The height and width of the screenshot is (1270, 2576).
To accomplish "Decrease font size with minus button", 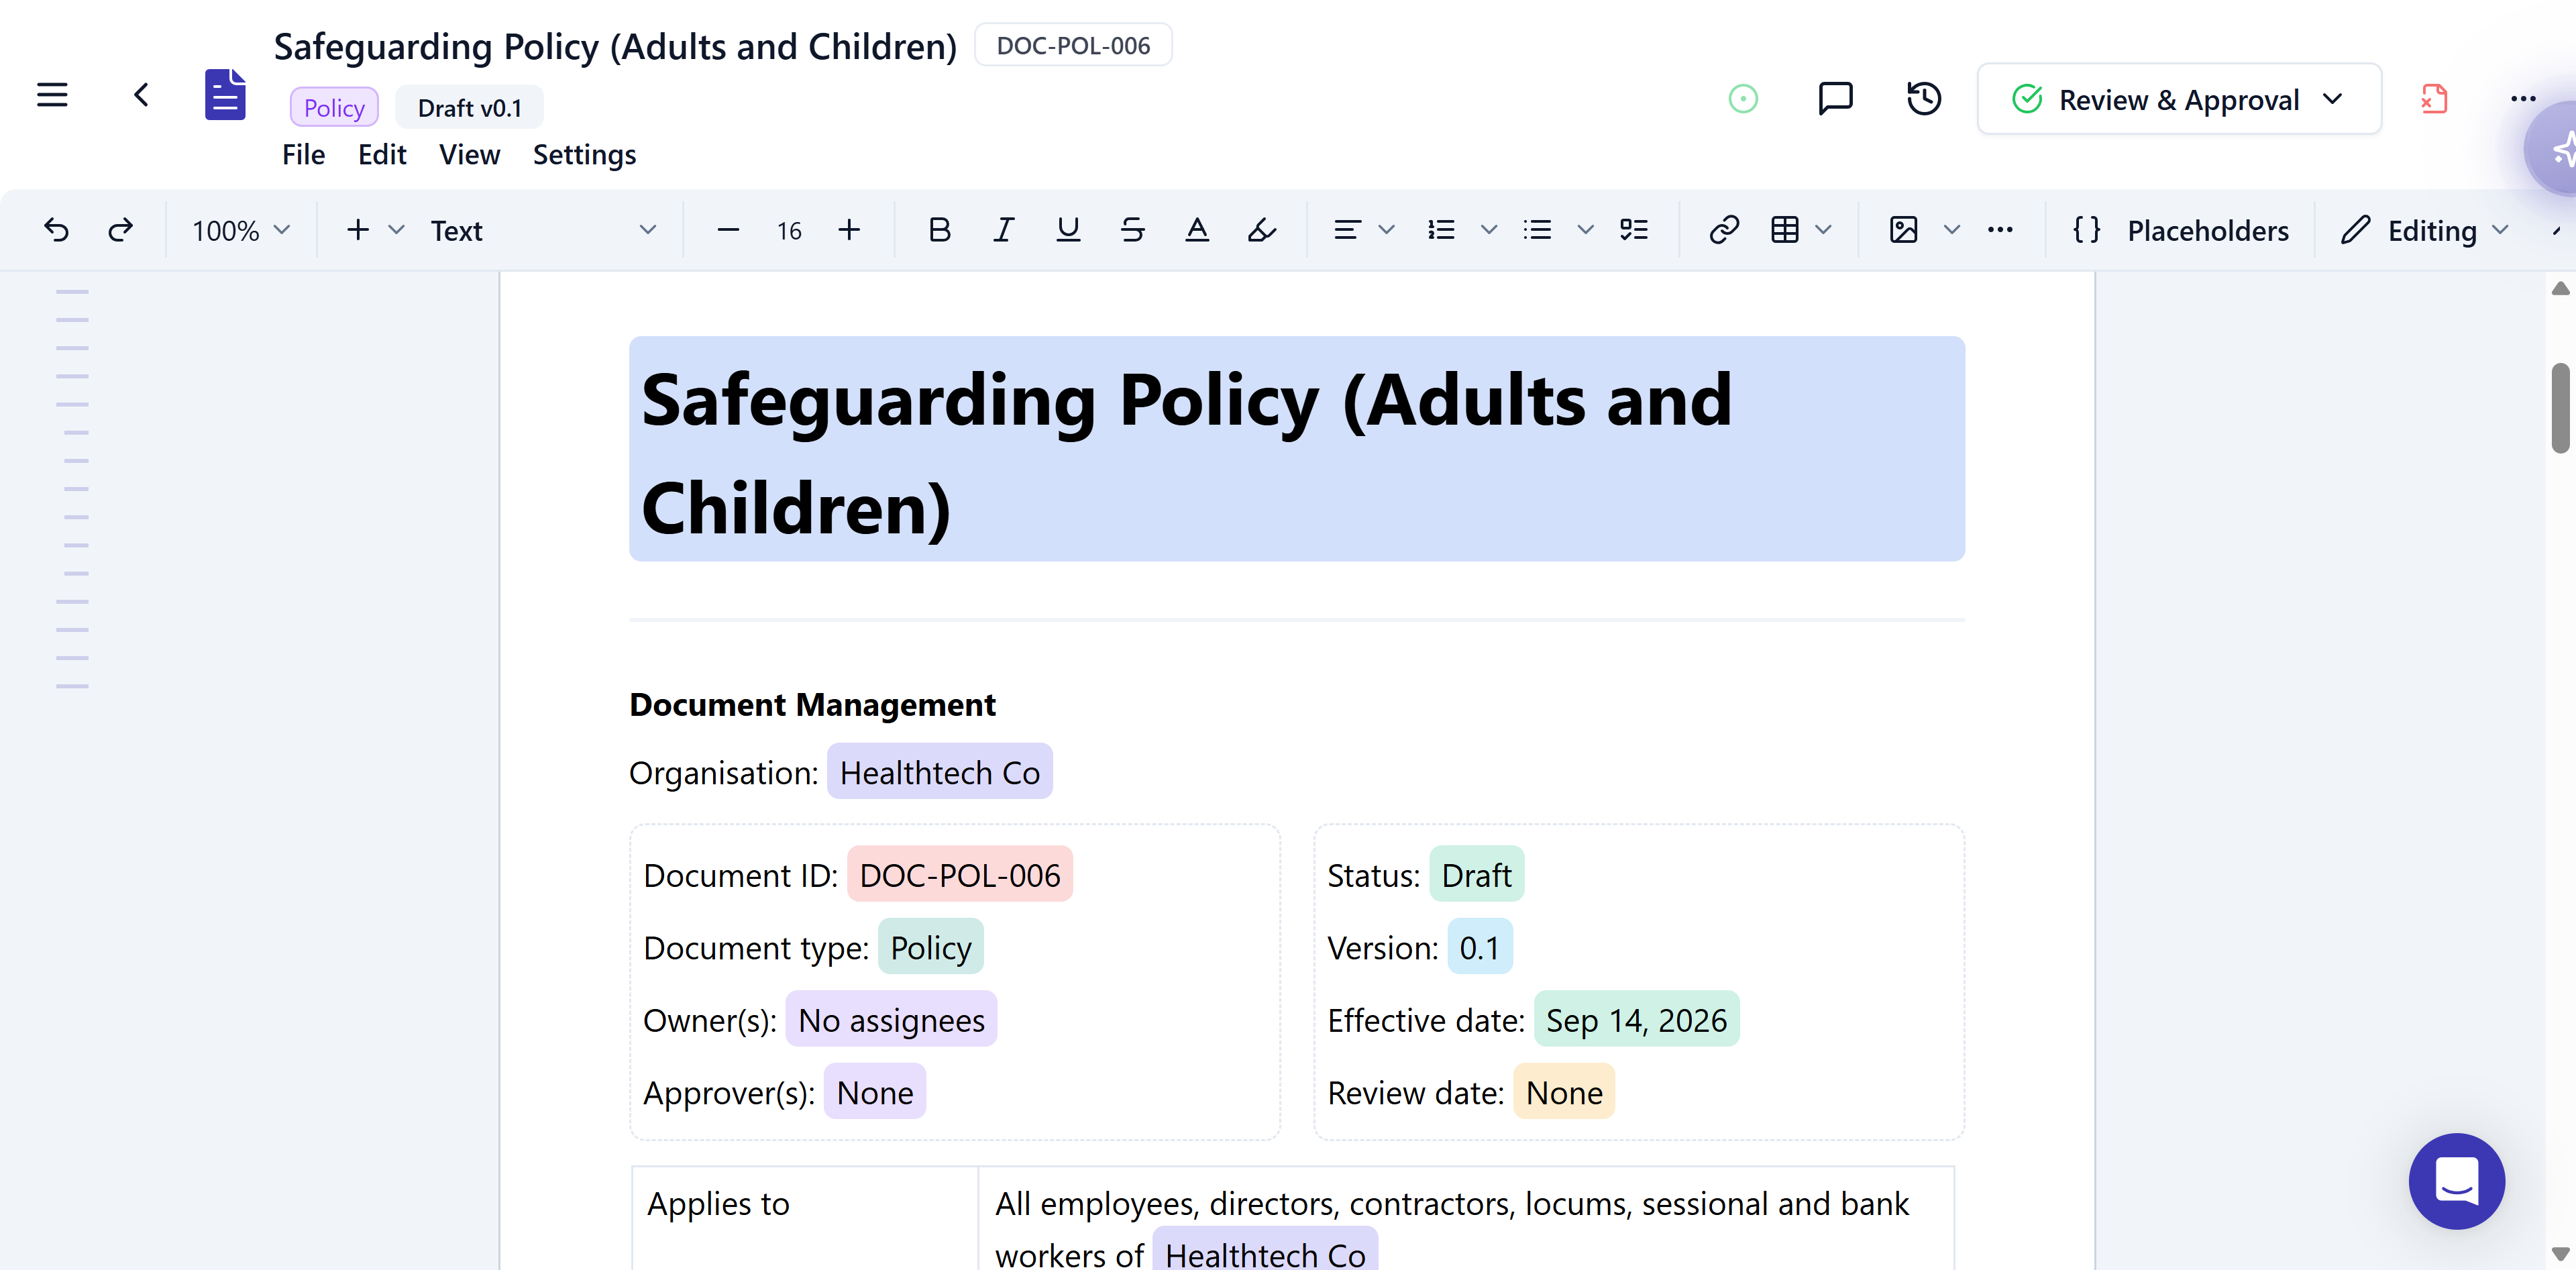I will (728, 230).
